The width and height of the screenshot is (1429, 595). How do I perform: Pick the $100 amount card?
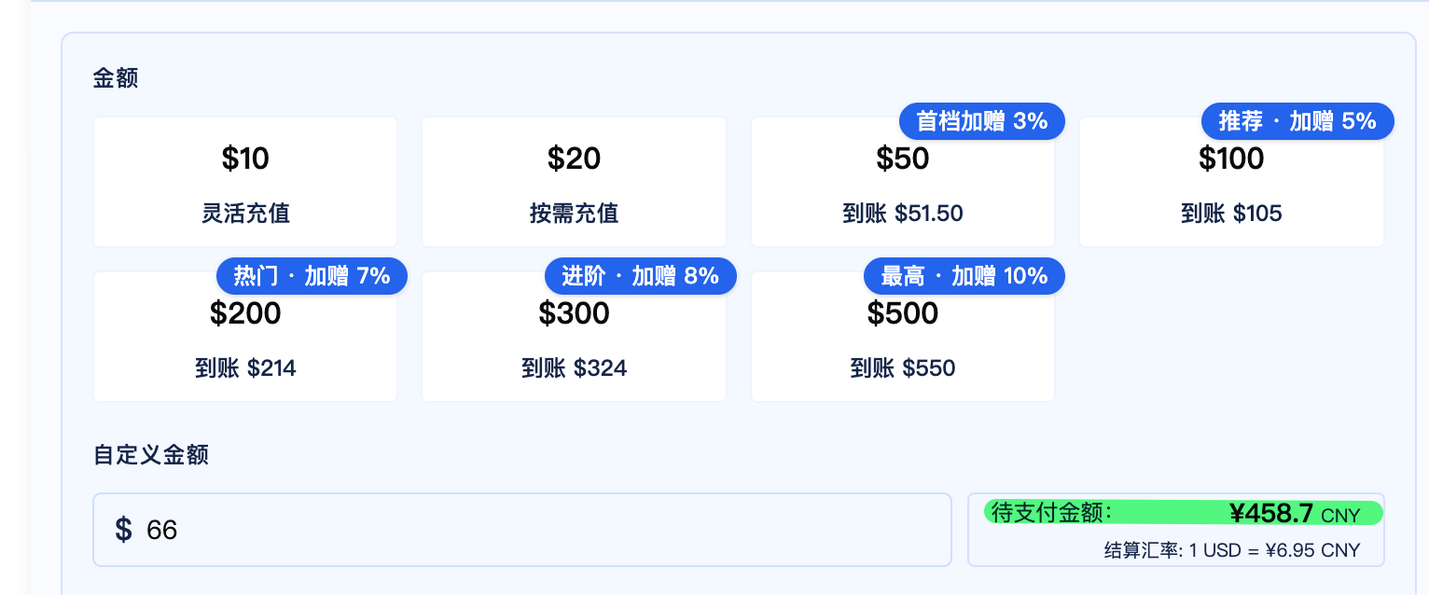(1231, 182)
